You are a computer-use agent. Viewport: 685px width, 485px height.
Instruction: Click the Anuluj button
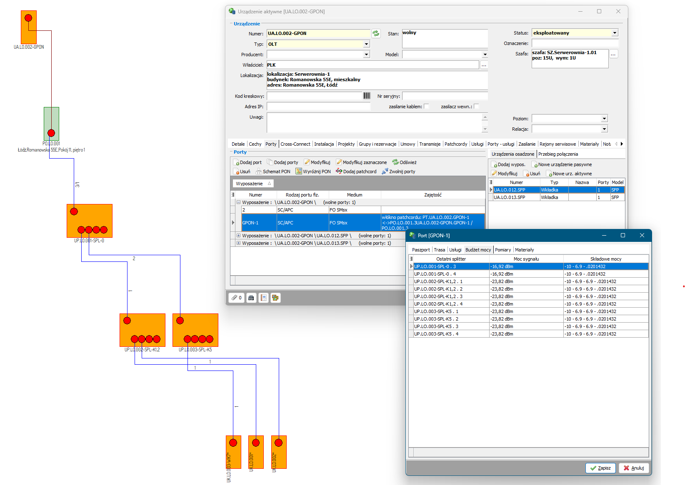click(x=634, y=468)
